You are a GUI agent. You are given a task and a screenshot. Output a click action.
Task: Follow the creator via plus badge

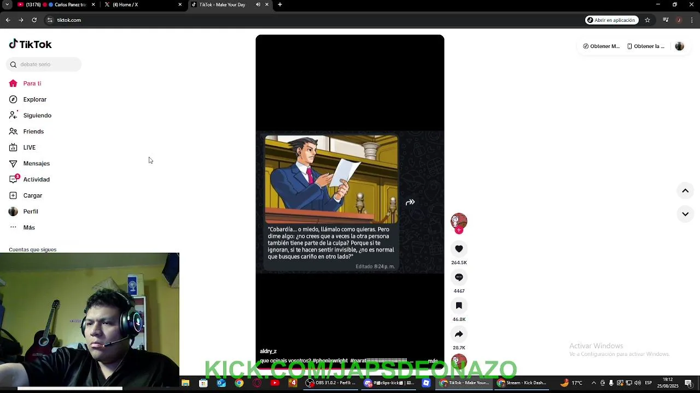[x=459, y=230]
